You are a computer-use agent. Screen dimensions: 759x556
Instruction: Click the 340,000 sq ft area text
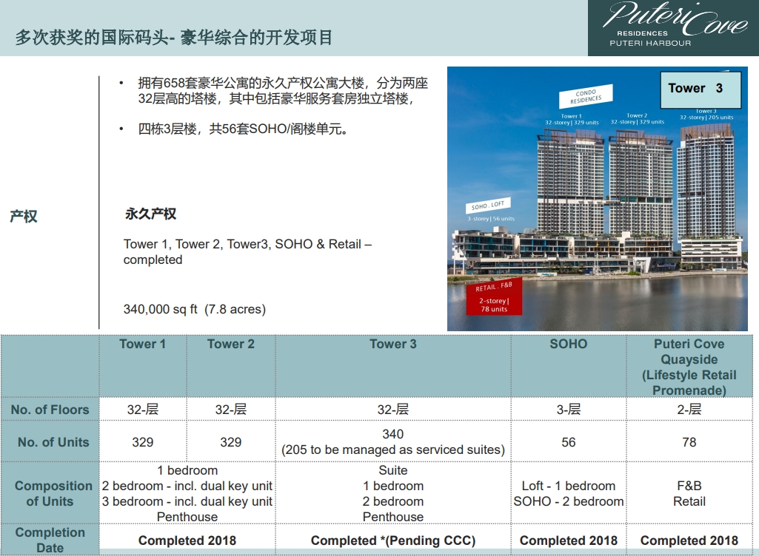click(194, 309)
